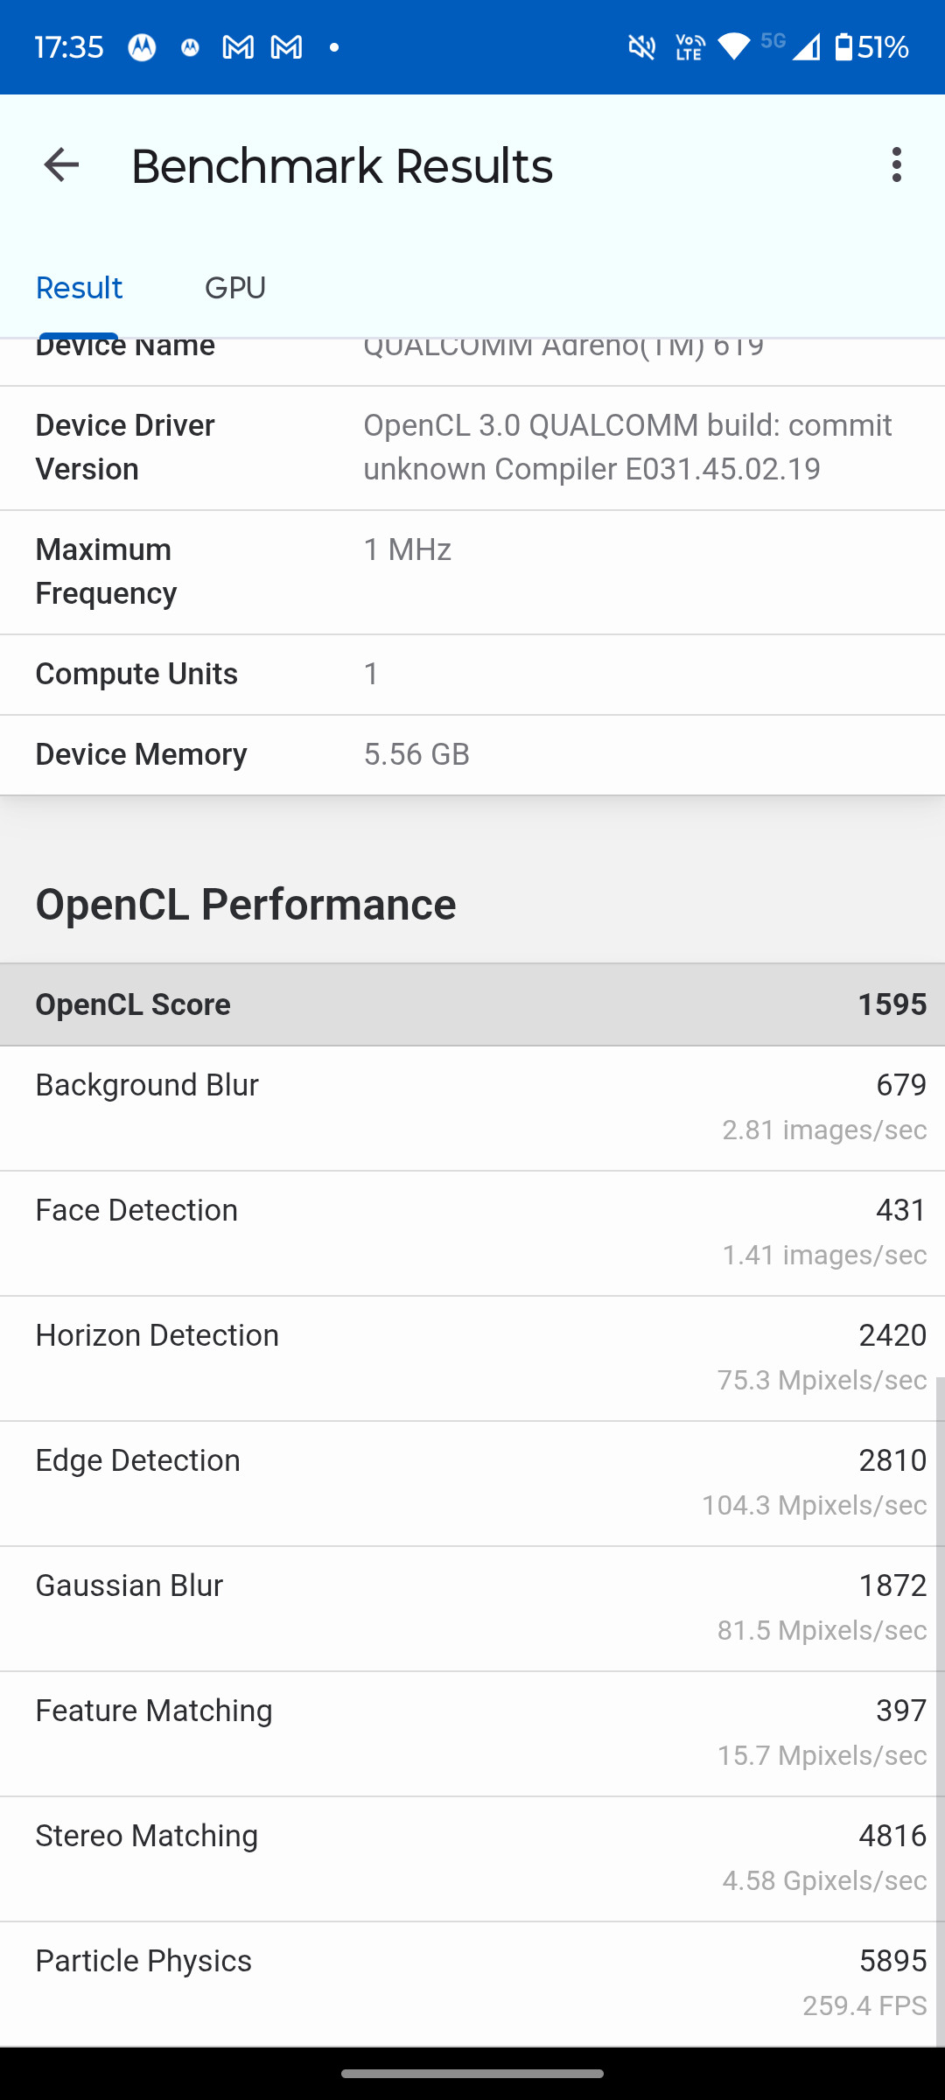Tap the Horizon Detection result row
The height and width of the screenshot is (2100, 945).
point(472,1358)
